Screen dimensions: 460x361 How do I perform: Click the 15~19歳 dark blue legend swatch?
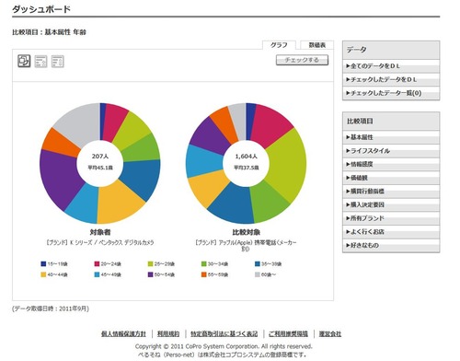[43, 263]
